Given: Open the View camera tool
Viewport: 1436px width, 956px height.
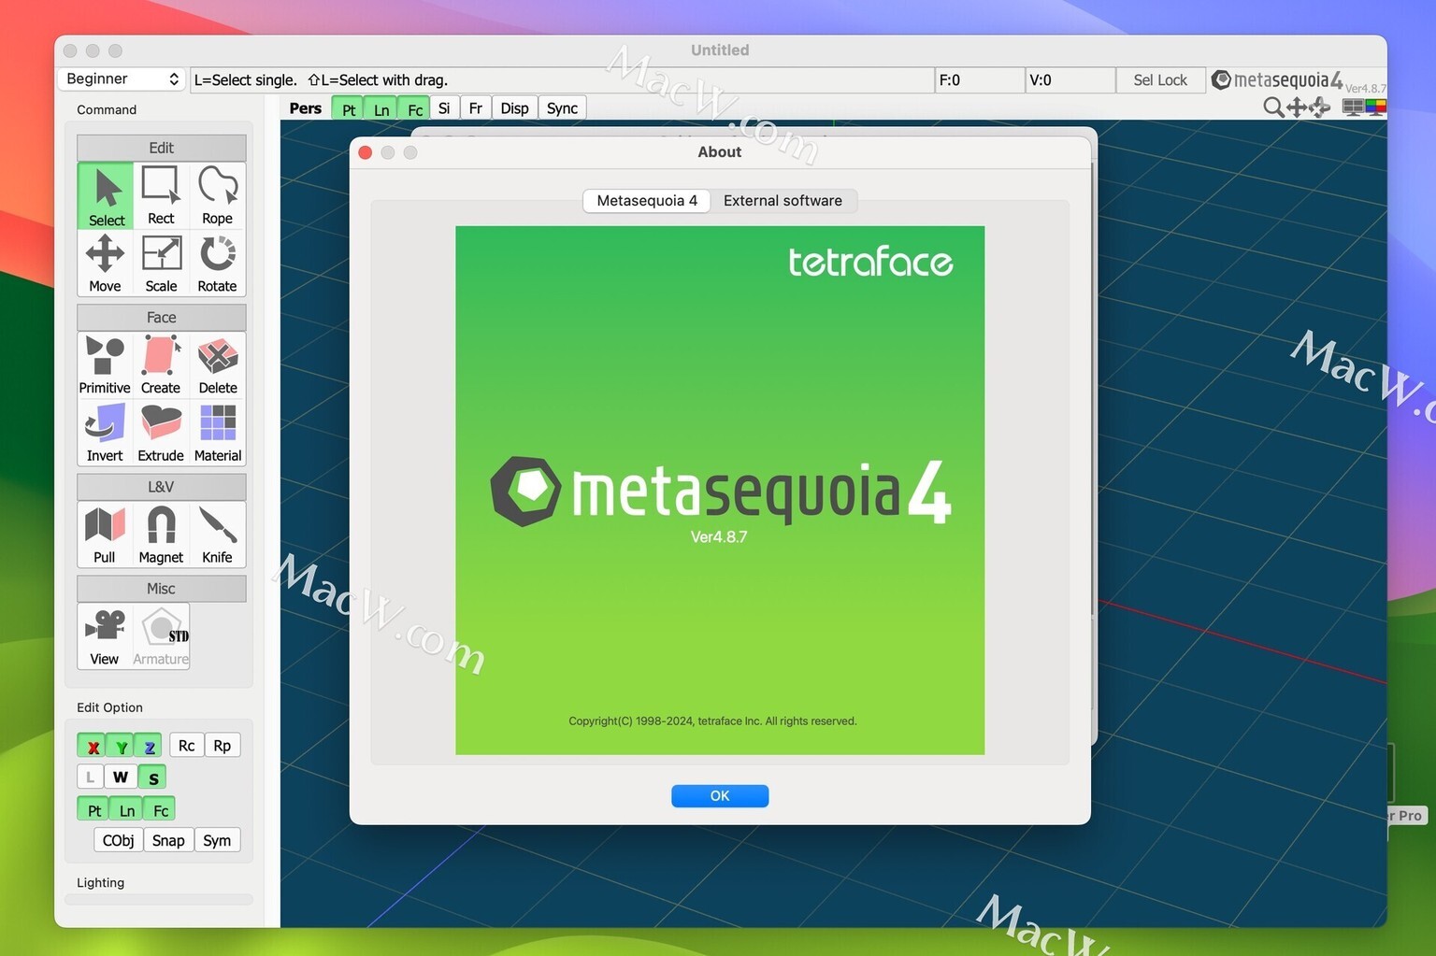Looking at the screenshot, I should coord(105,636).
